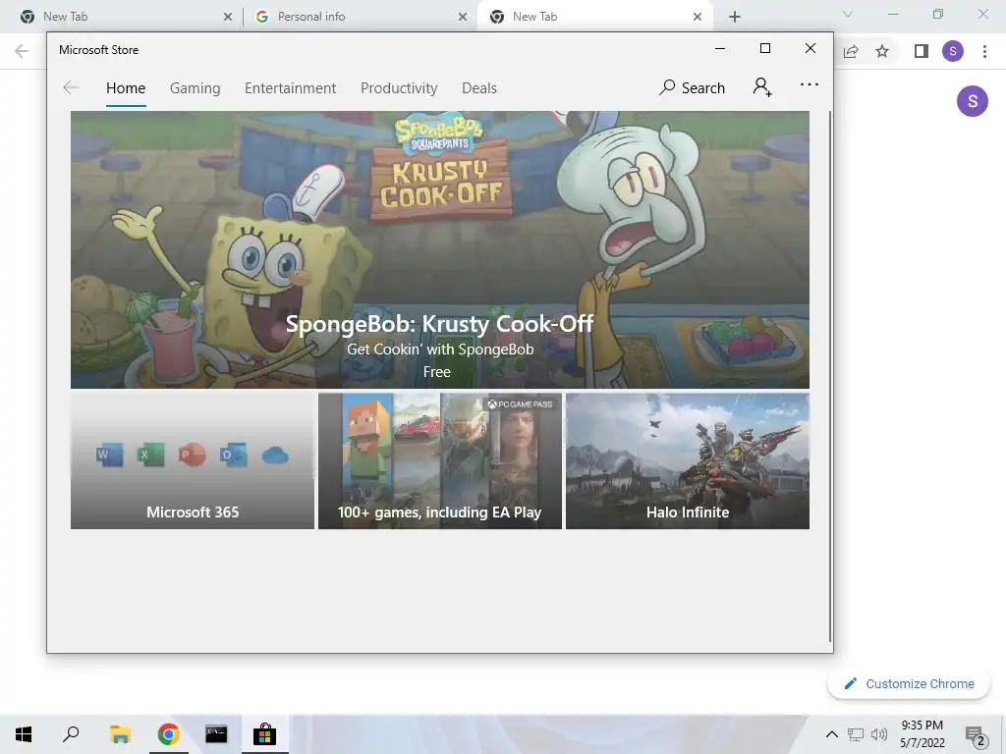Open Chrome's three-dot menu
Image resolution: width=1006 pixels, height=754 pixels.
[x=984, y=51]
